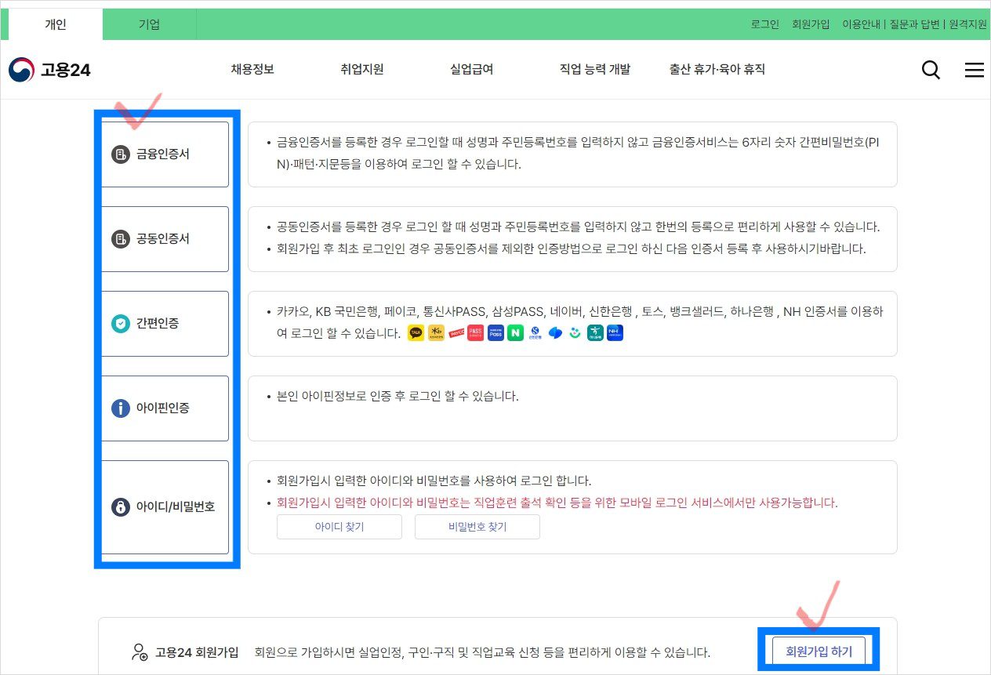Open the 채용정보 menu
Viewport: 991px width, 675px height.
tap(252, 70)
